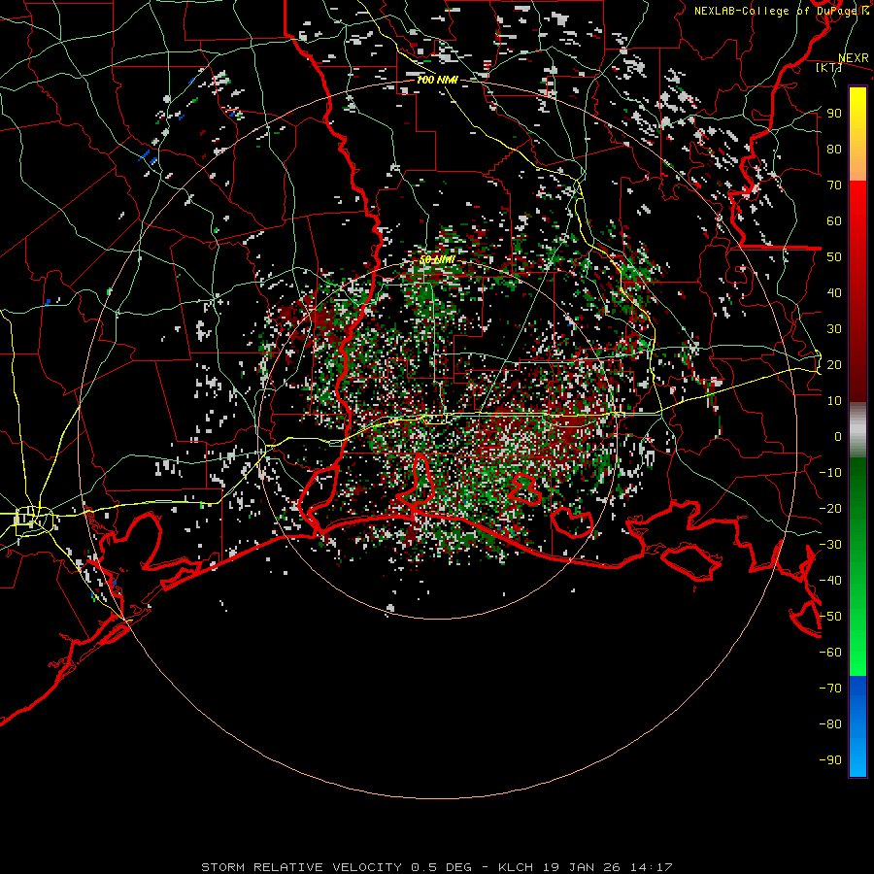
Task: Click the 80 value on velocity scale
Action: point(834,149)
